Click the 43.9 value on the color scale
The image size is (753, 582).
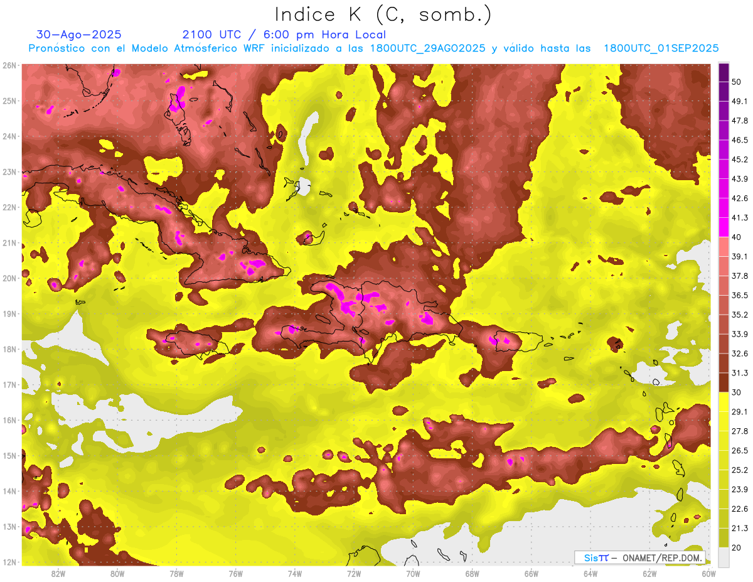click(x=739, y=179)
